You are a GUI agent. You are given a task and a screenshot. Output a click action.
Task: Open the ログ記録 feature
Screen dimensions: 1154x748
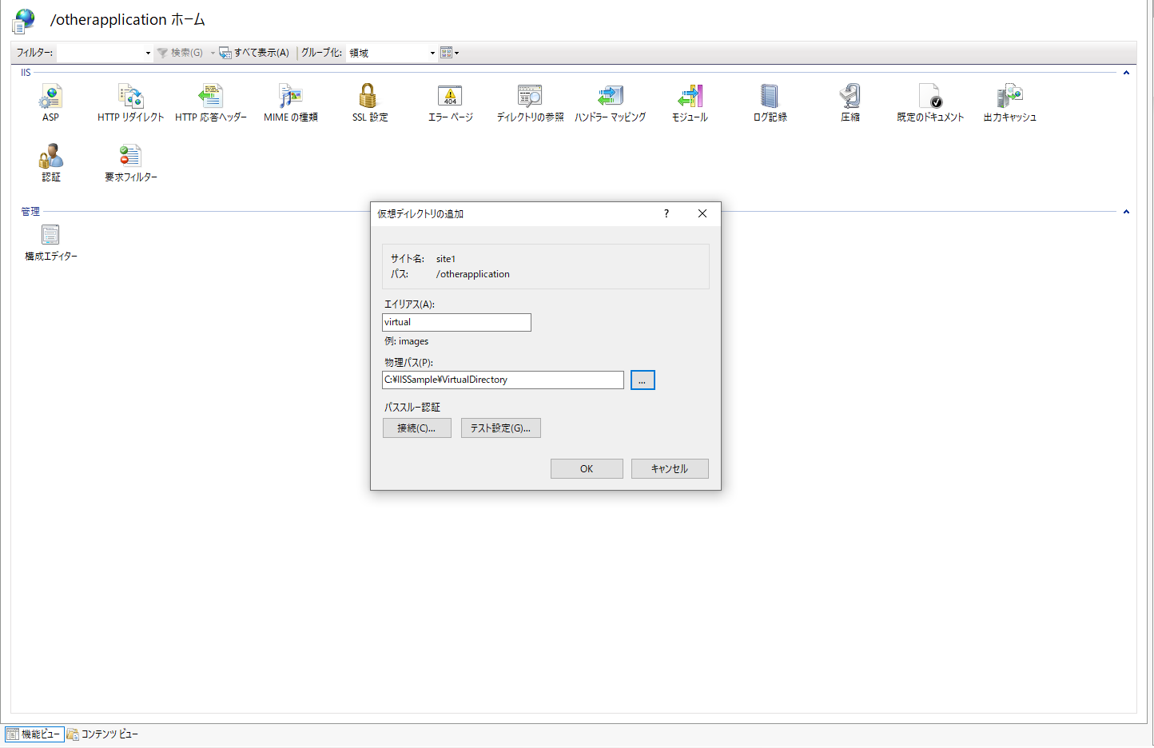pyautogui.click(x=770, y=103)
